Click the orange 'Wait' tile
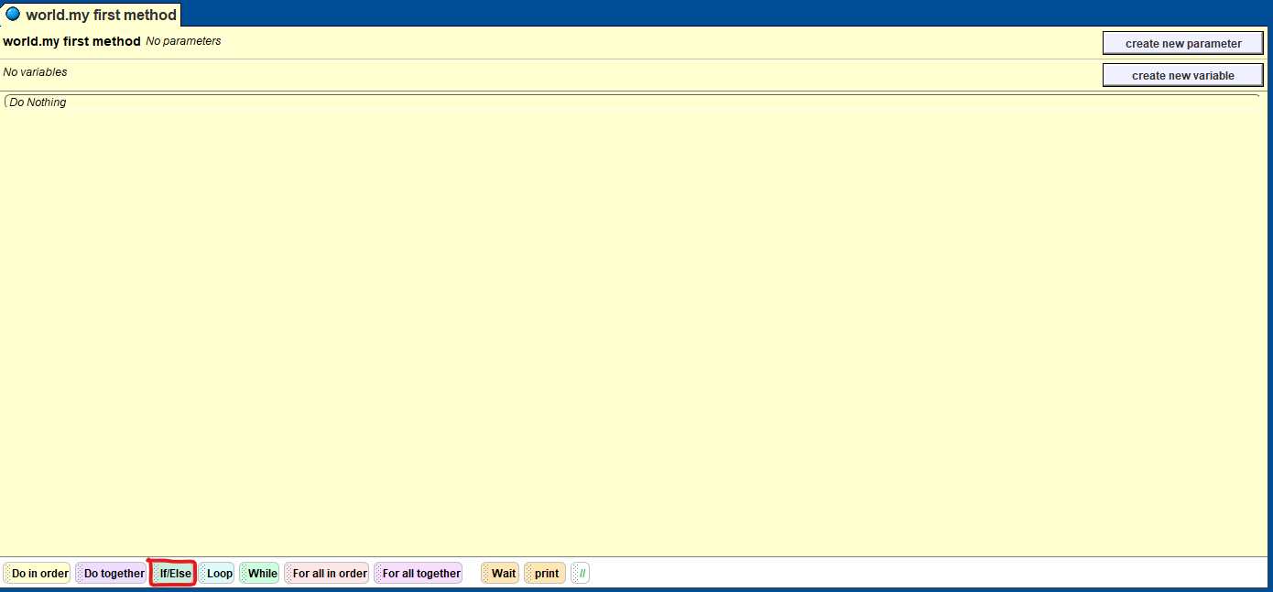Viewport: 1273px width, 592px height. (503, 574)
